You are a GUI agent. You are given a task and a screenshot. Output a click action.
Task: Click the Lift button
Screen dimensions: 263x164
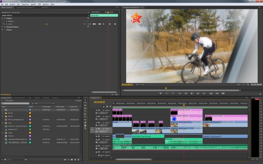click(211, 93)
